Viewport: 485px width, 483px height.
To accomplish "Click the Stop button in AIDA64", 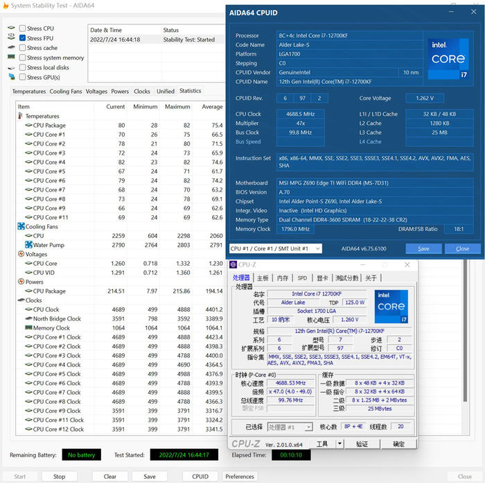I will click(59, 476).
